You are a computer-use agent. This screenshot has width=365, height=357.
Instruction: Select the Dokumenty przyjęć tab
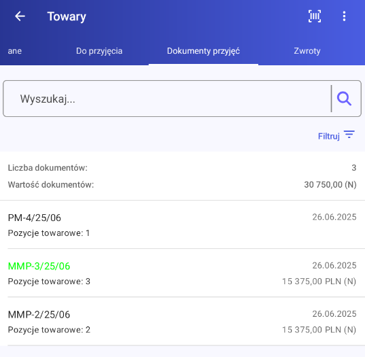[x=203, y=51]
